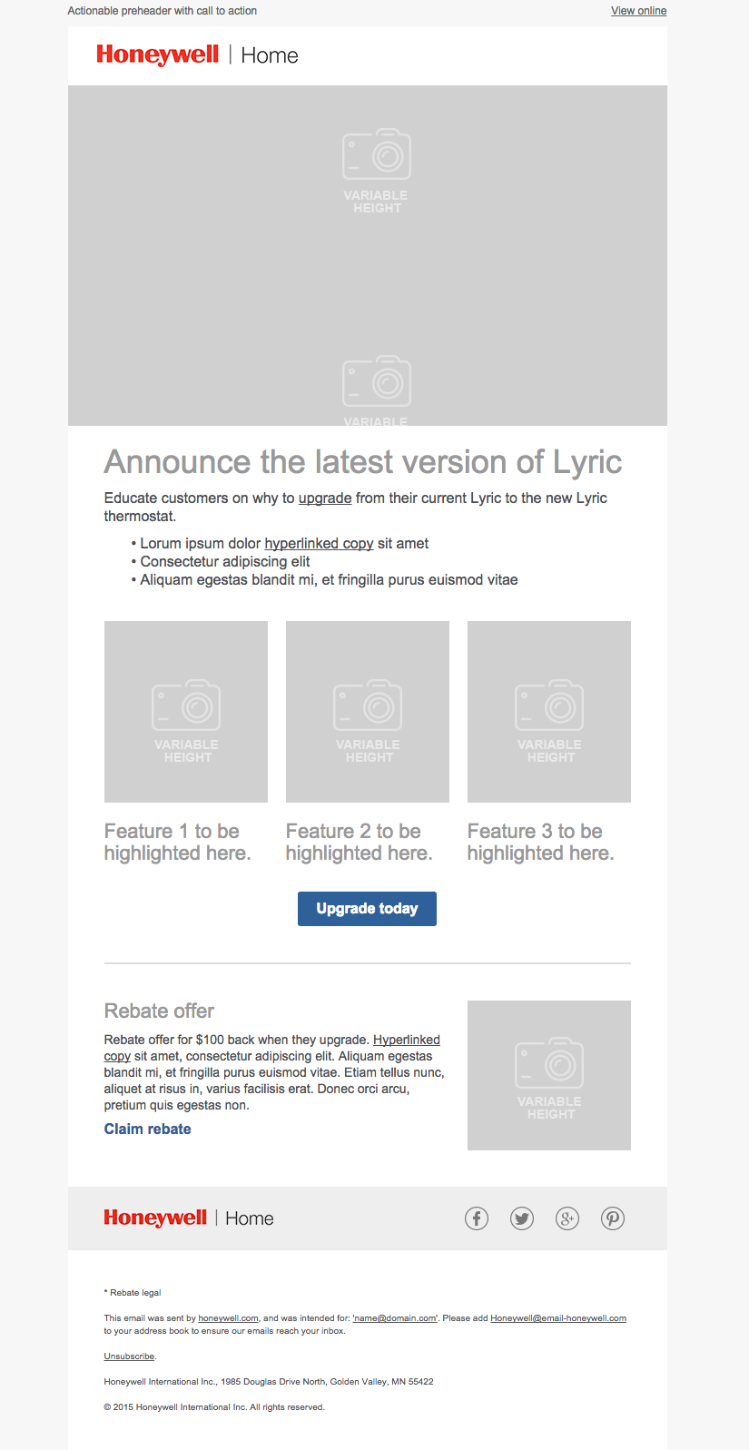Screen dimensions: 749x1450
Task: Click the Twitter bird icon
Action: [x=522, y=1218]
